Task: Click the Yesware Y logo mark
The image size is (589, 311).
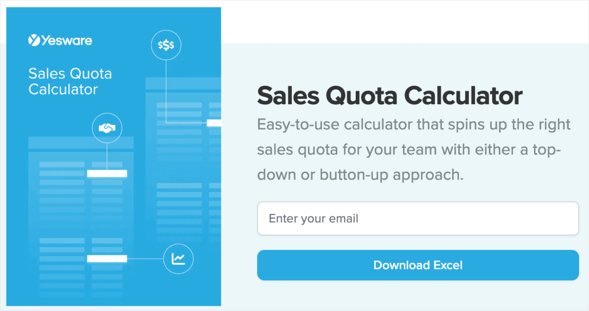Action: coord(34,40)
